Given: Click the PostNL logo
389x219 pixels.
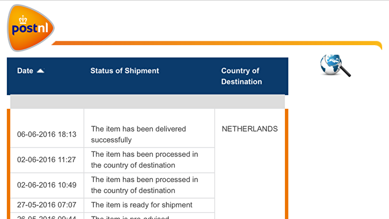Looking at the screenshot, I should pyautogui.click(x=31, y=28).
